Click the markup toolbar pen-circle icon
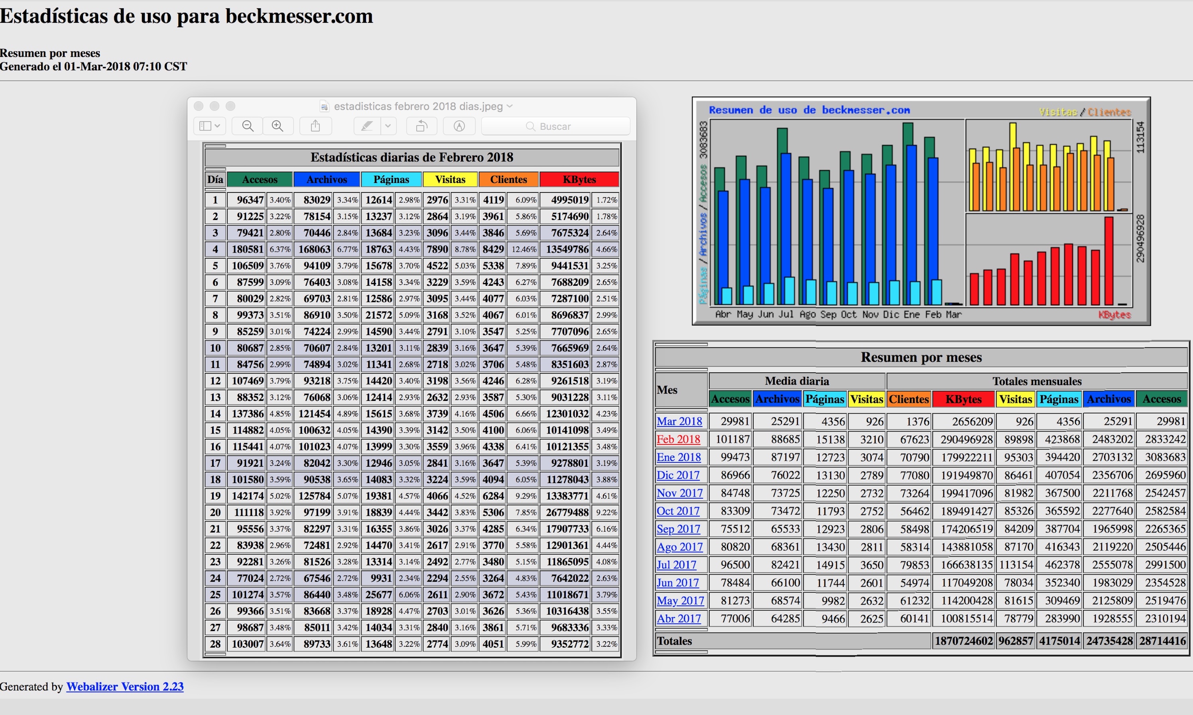Image resolution: width=1193 pixels, height=715 pixels. pyautogui.click(x=459, y=126)
